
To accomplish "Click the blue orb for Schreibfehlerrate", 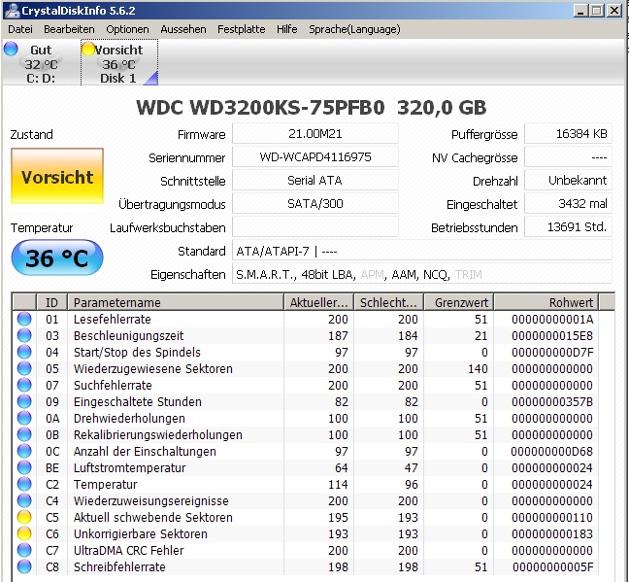I will pos(24,566).
